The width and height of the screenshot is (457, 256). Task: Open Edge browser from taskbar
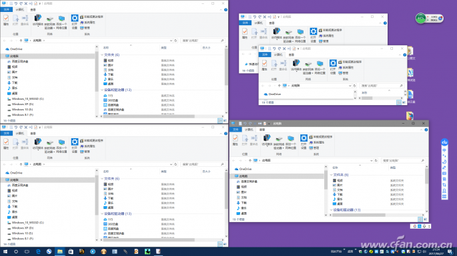(x=38, y=251)
